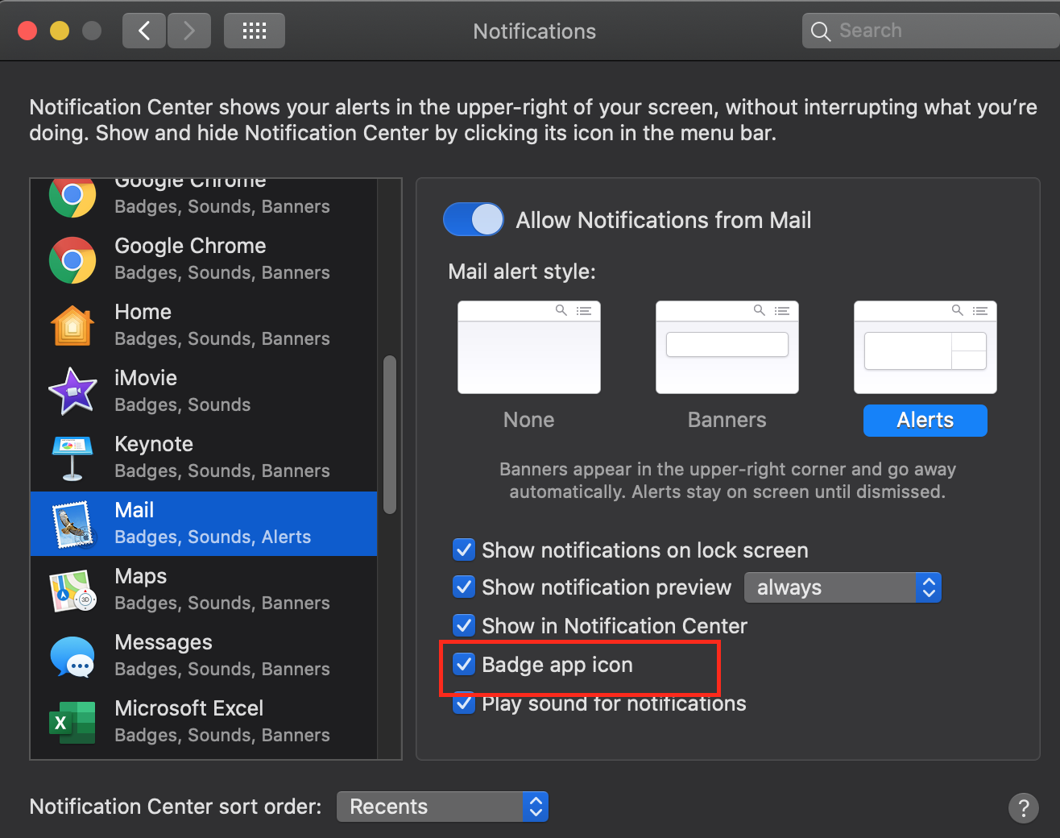Click the Home app house icon
1060x838 pixels.
tap(72, 326)
